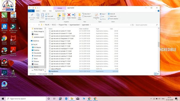Sort by the Name column header
The width and height of the screenshot is (180, 101).
[51, 29]
